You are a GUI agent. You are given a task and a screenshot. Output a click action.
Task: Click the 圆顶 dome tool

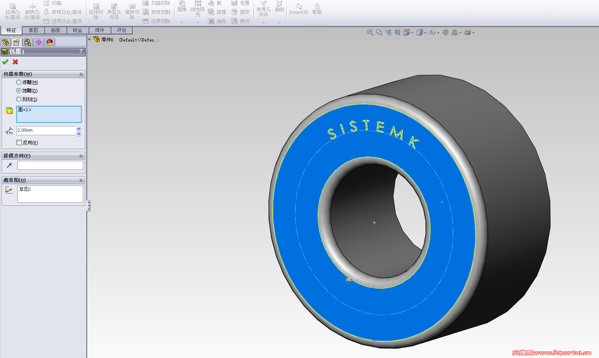[241, 12]
